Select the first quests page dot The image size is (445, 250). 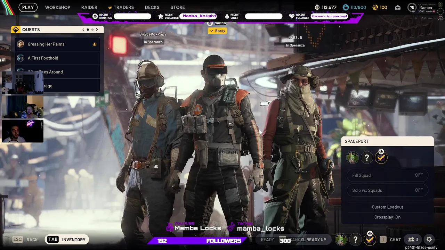[88, 30]
